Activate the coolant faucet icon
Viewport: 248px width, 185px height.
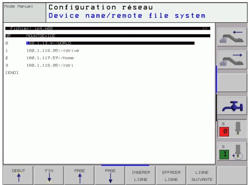232,106
